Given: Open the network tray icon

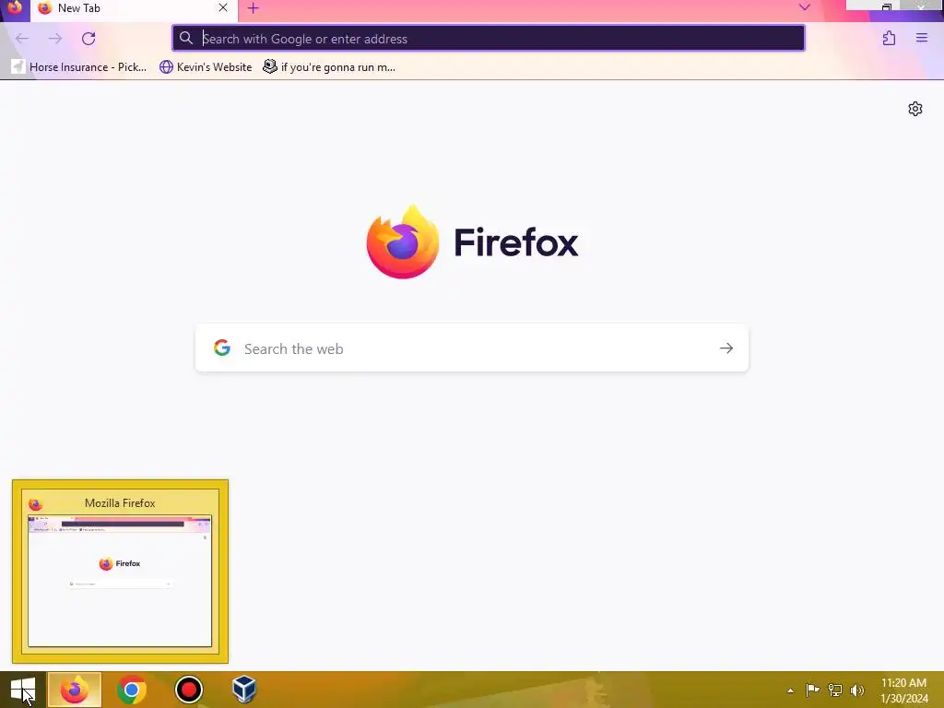Looking at the screenshot, I should click(835, 690).
